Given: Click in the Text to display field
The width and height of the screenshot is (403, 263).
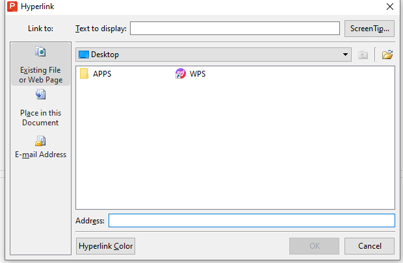Looking at the screenshot, I should click(235, 29).
